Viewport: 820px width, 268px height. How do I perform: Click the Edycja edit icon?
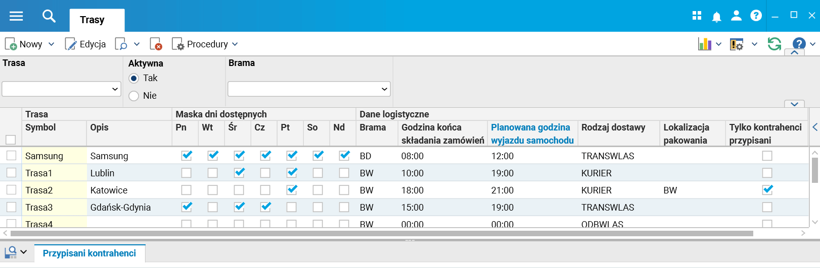click(x=71, y=44)
